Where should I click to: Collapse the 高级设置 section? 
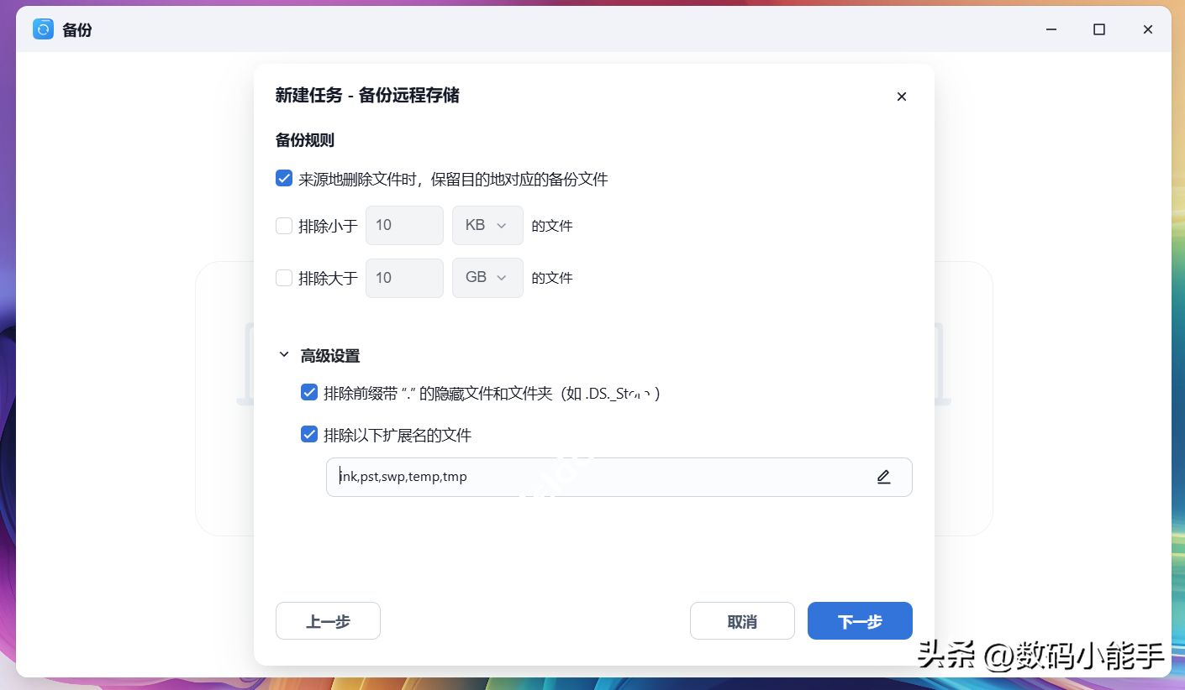[x=284, y=356]
